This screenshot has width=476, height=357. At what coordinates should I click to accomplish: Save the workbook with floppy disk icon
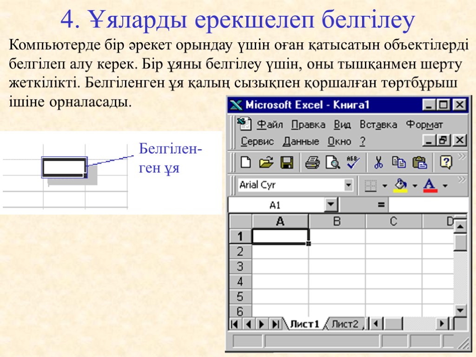[x=286, y=162]
